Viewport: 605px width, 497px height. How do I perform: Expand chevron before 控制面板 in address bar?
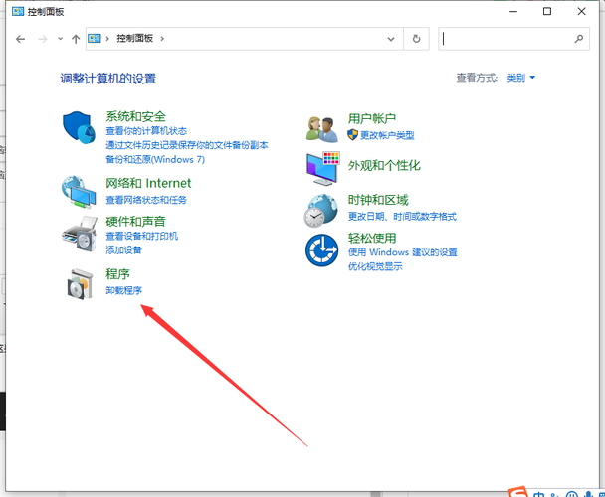click(107, 39)
